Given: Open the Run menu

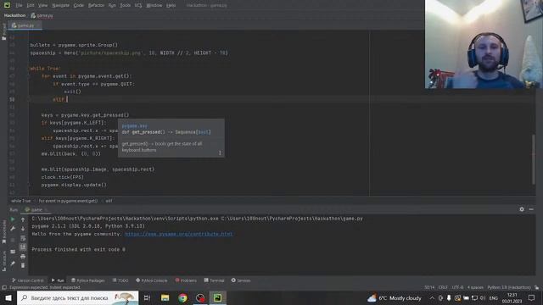Looking at the screenshot, I should [112, 5].
